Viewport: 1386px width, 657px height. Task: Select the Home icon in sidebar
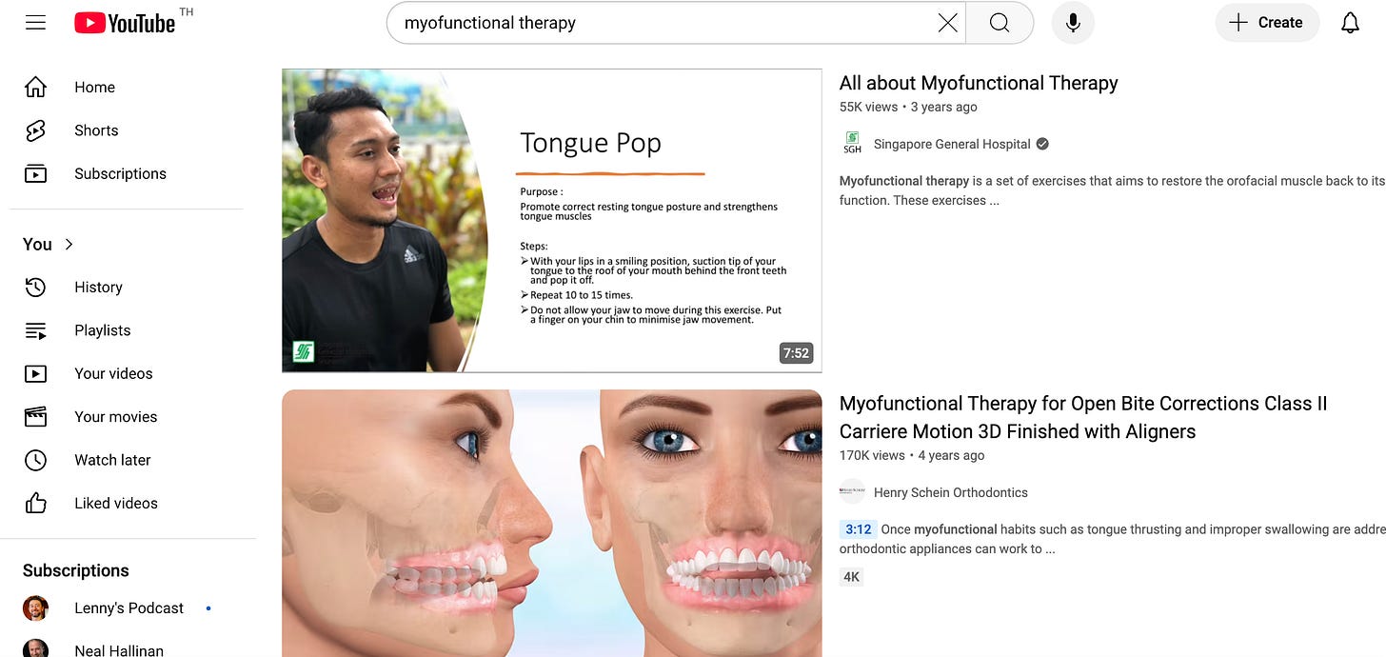tap(35, 88)
